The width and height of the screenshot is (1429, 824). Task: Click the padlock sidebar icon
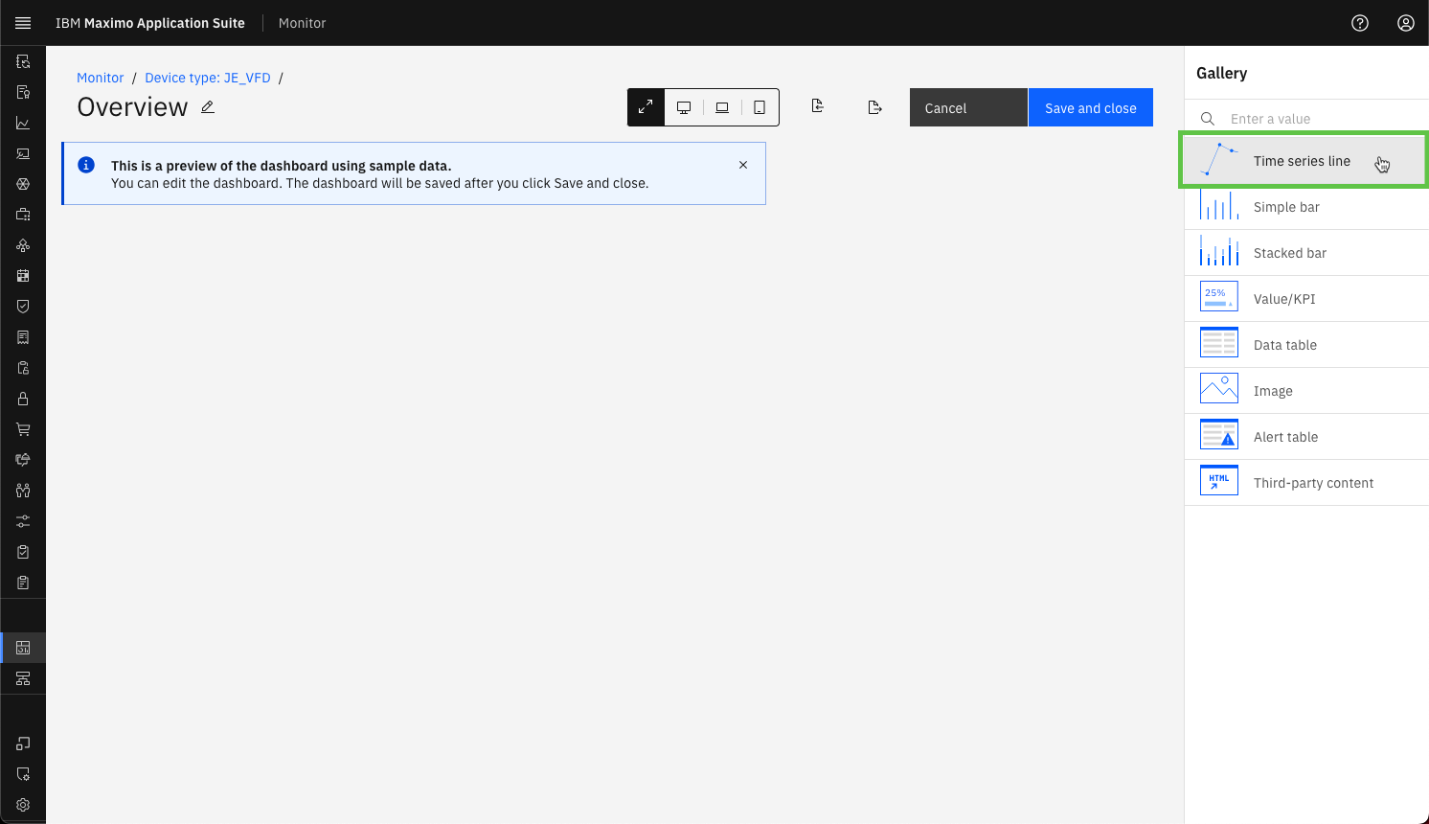(23, 399)
